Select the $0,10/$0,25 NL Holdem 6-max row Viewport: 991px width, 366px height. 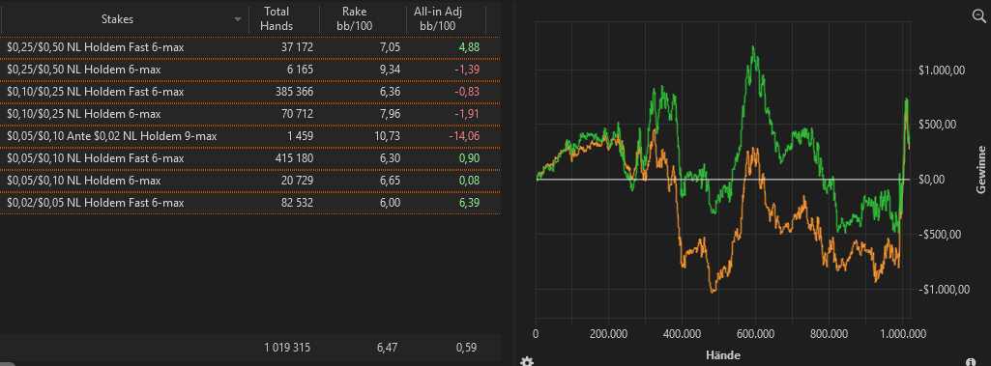[250, 114]
